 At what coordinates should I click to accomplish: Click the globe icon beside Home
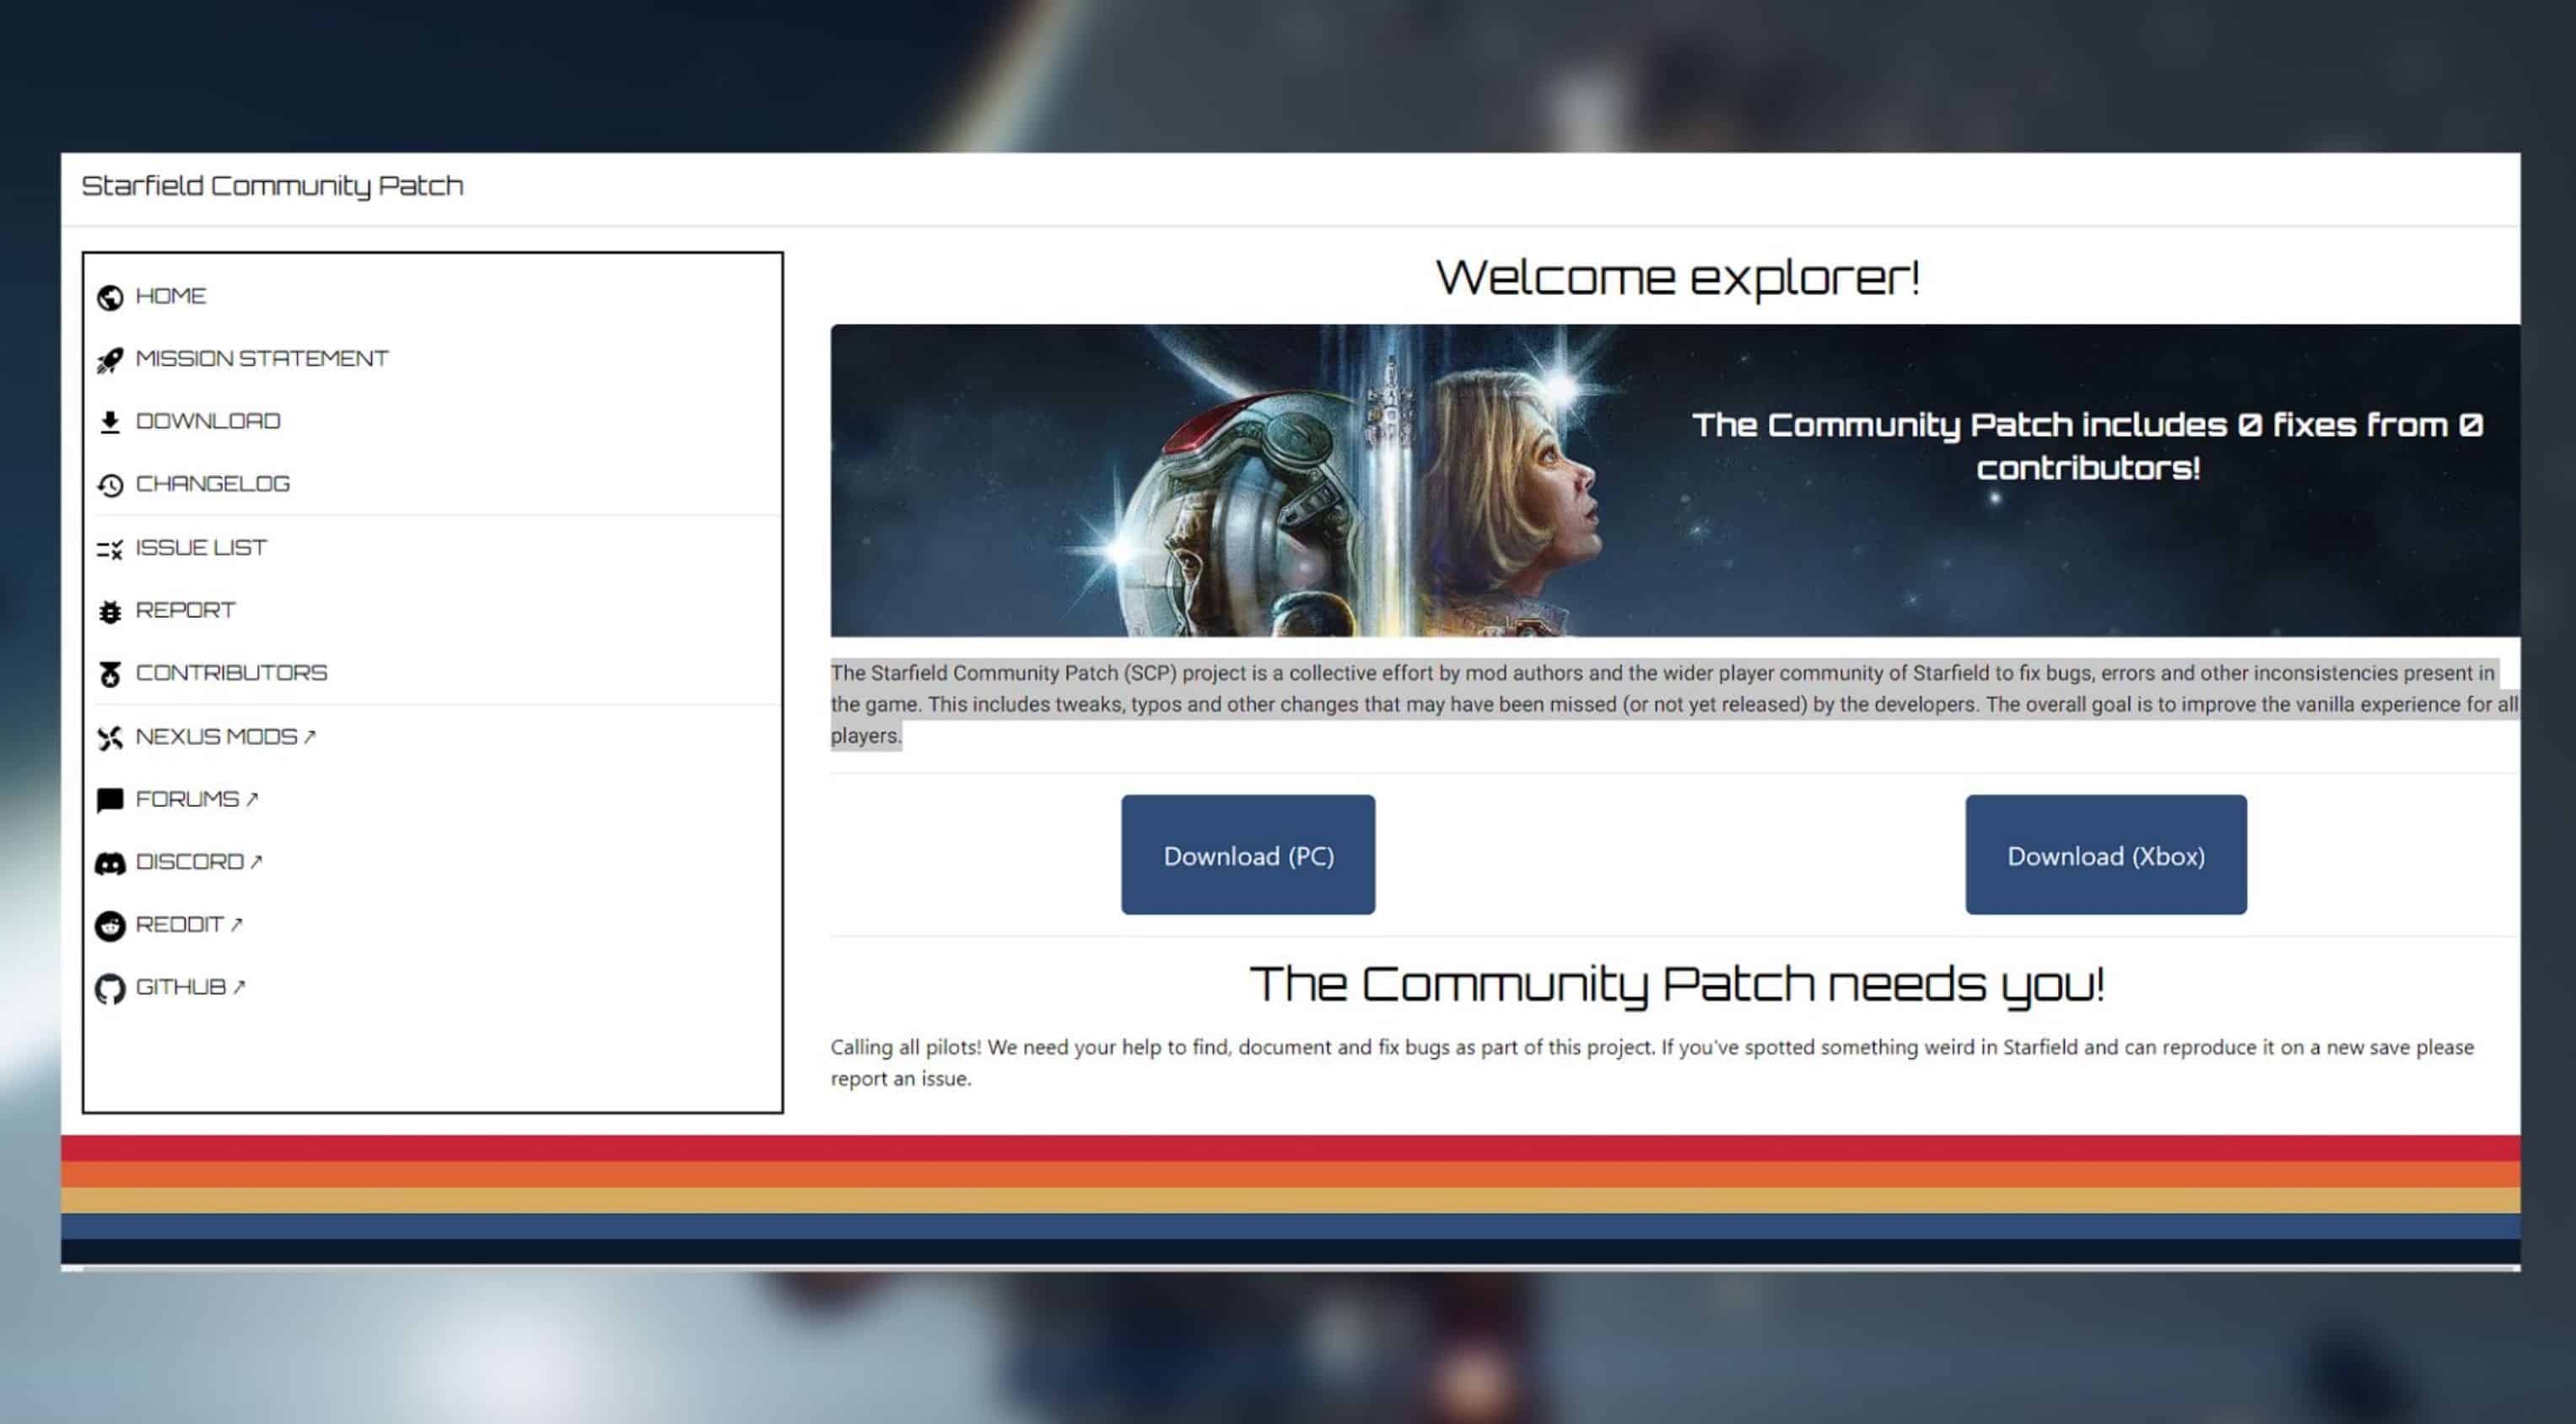point(110,298)
